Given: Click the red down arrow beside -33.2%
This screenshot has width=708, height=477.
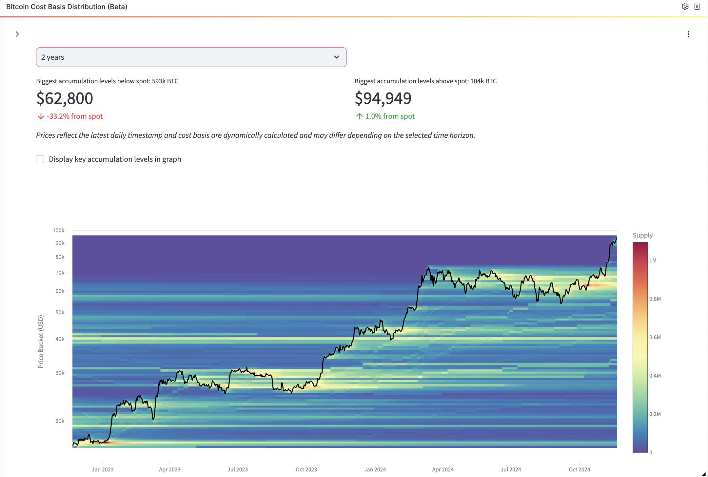Looking at the screenshot, I should pos(40,116).
